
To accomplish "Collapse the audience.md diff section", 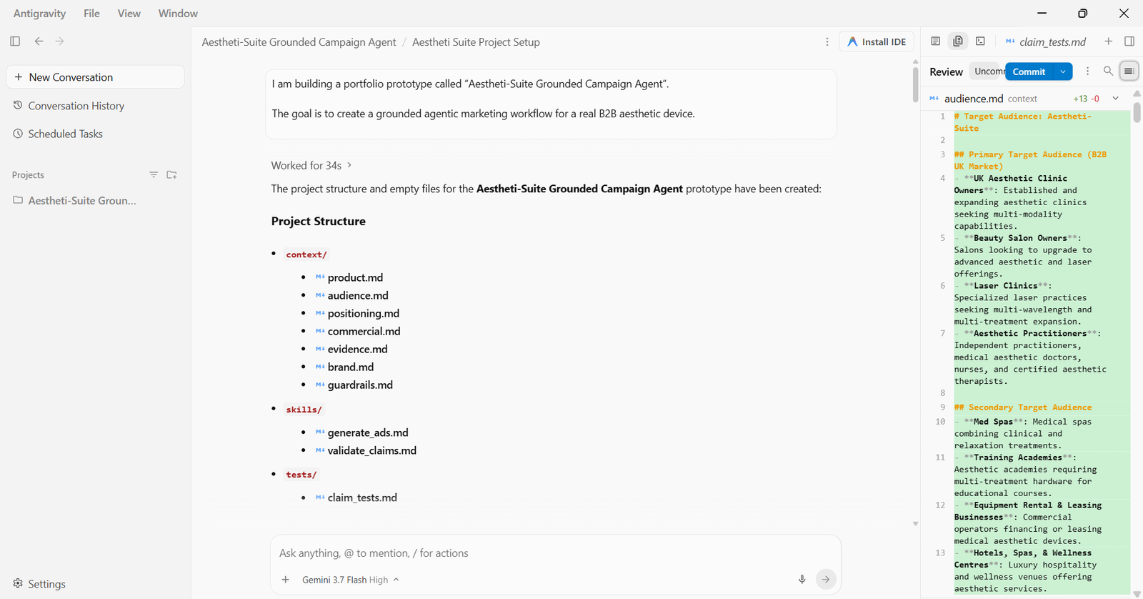I will (1115, 99).
